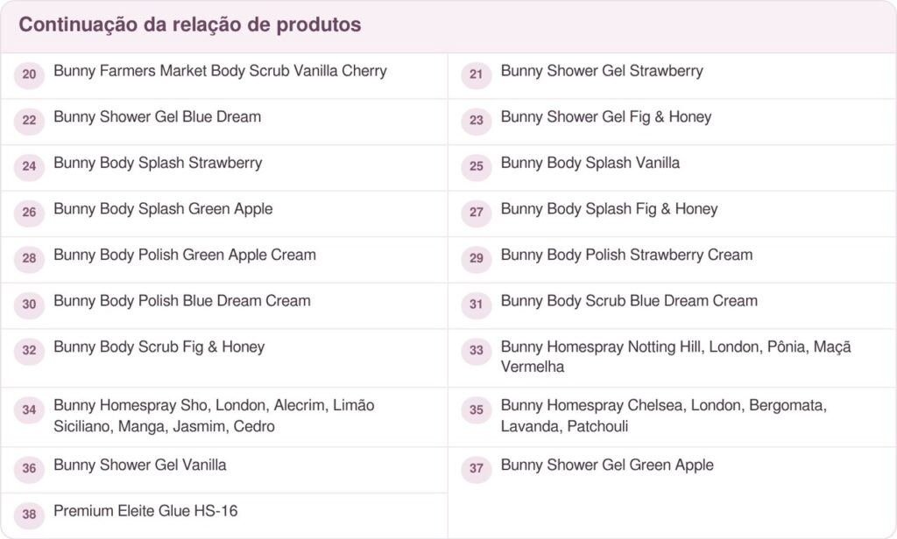Click Premium Eleite Glue HS-16 entry

tap(145, 511)
